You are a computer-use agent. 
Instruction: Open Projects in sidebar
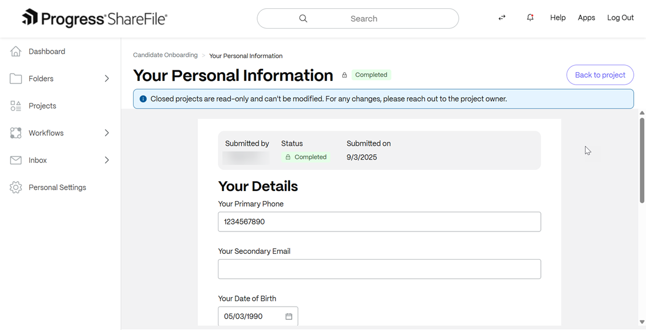click(42, 106)
